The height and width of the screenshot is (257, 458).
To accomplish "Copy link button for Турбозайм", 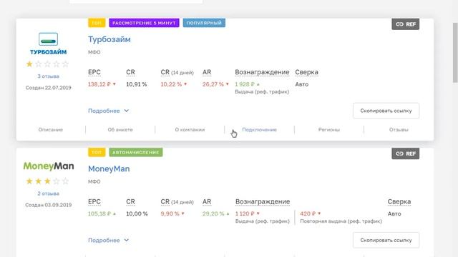I will [386, 111].
